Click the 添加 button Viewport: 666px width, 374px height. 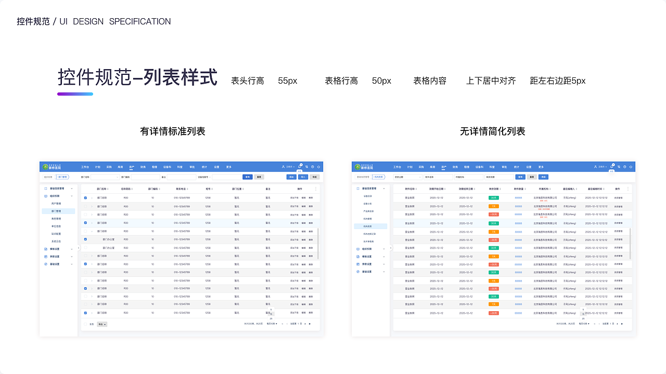coord(292,177)
